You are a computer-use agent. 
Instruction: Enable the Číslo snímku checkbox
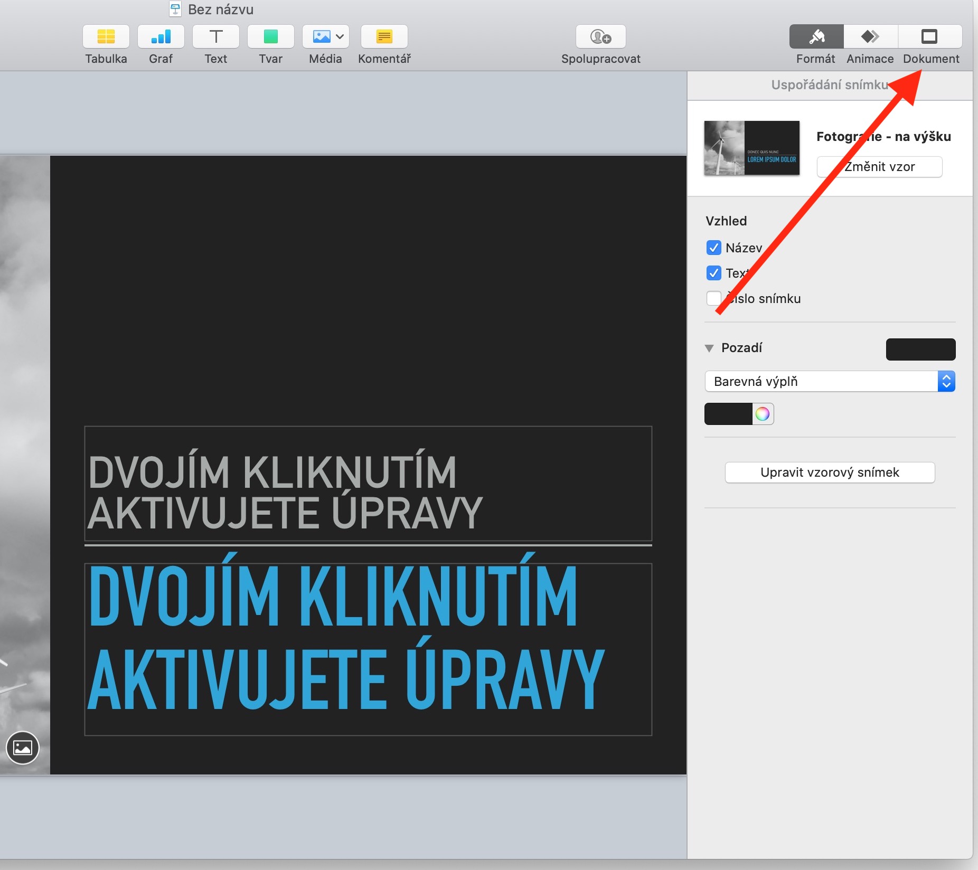(714, 298)
